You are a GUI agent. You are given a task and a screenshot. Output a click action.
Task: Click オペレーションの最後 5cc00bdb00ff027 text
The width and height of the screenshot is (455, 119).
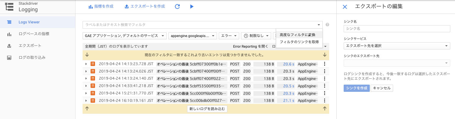tap(192, 101)
